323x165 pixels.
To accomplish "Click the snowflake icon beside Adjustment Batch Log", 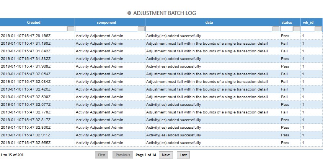I will 129,13.
